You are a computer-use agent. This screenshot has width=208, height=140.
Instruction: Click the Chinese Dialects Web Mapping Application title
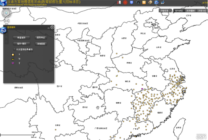coord(27,5)
